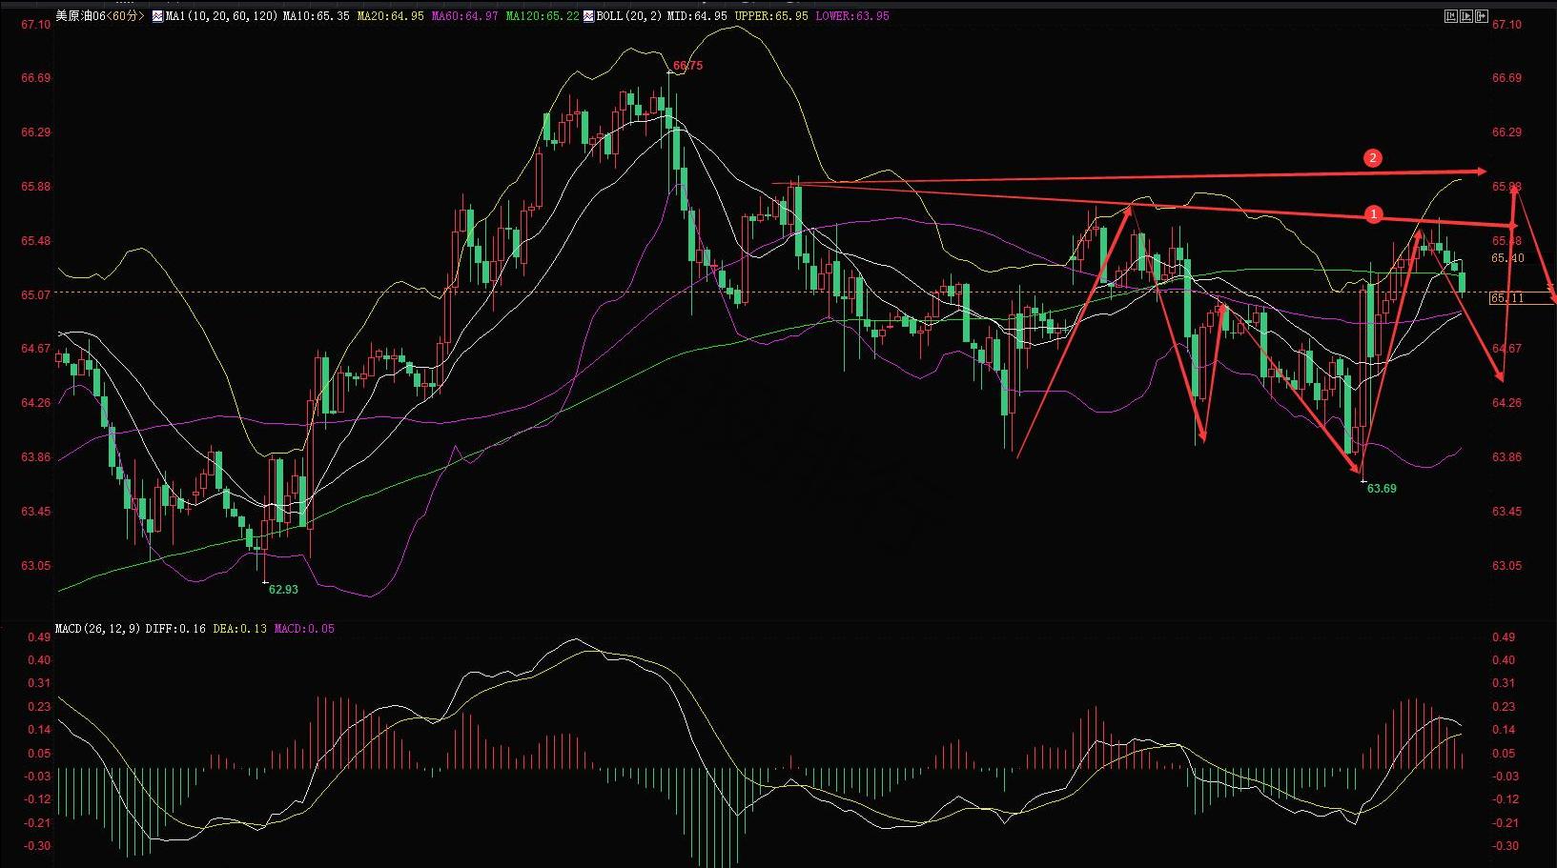Click the MA20:64.95 yellow legend value
This screenshot has width=1557, height=868.
(x=391, y=16)
